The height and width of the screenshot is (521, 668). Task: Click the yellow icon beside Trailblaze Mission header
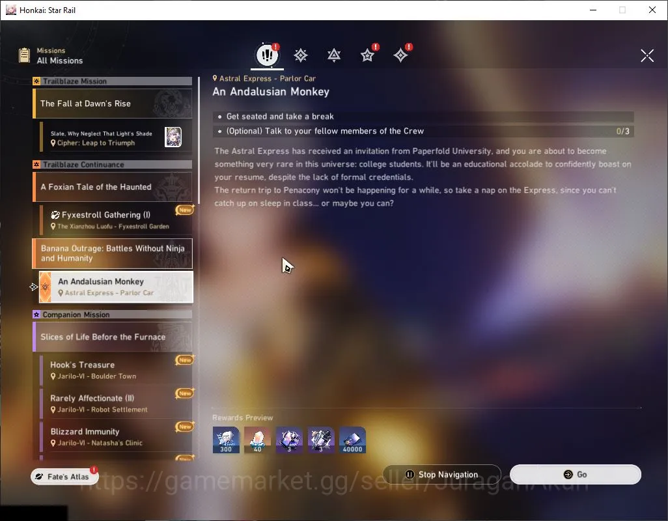36,81
